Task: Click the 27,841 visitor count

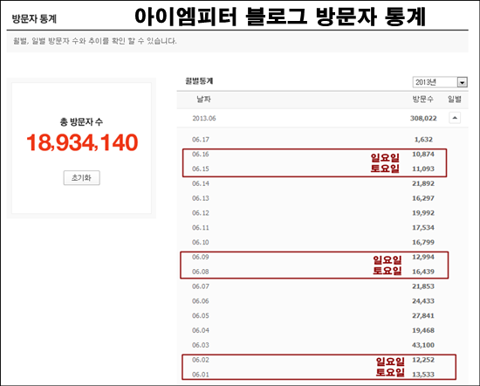Action: point(423,316)
